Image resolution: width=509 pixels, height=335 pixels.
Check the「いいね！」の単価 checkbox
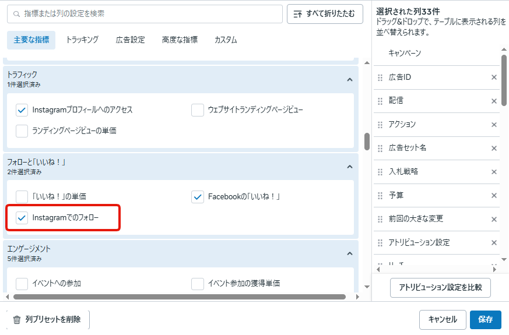[22, 197]
